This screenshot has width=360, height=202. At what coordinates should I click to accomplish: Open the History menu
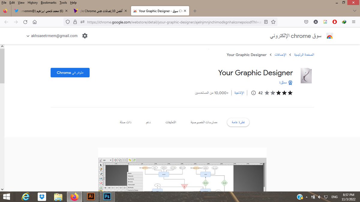32,2
